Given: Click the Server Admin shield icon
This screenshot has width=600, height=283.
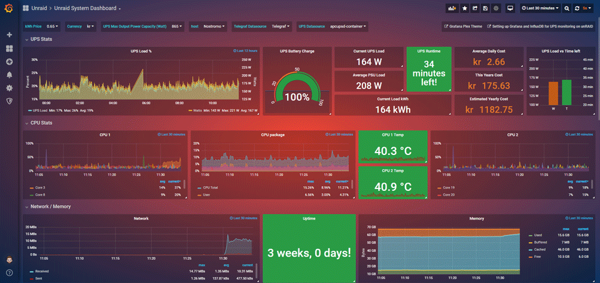Looking at the screenshot, I should tap(9, 101).
